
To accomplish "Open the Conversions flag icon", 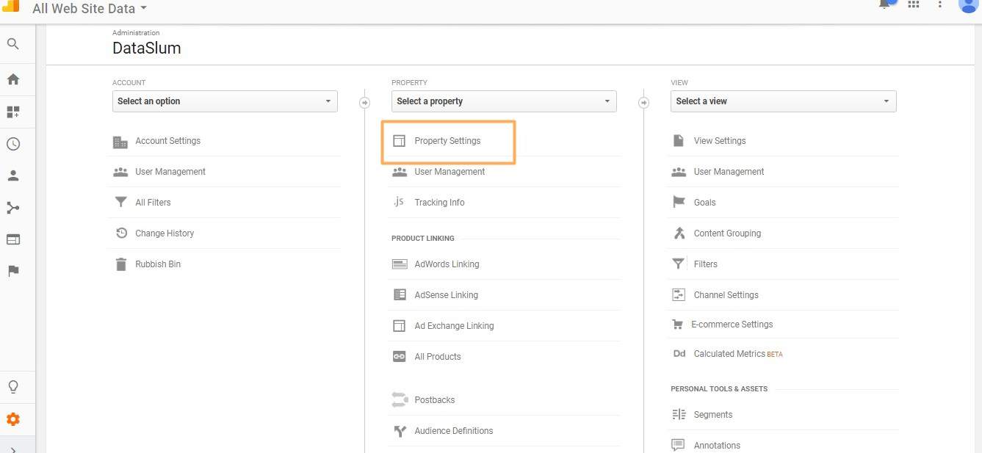I will tap(12, 271).
